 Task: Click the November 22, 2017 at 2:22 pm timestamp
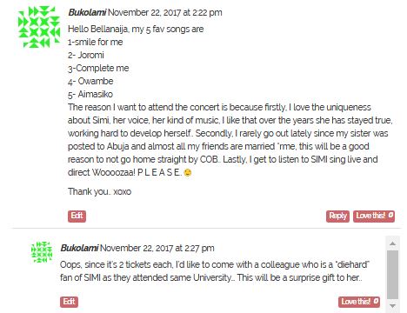pyautogui.click(x=165, y=13)
